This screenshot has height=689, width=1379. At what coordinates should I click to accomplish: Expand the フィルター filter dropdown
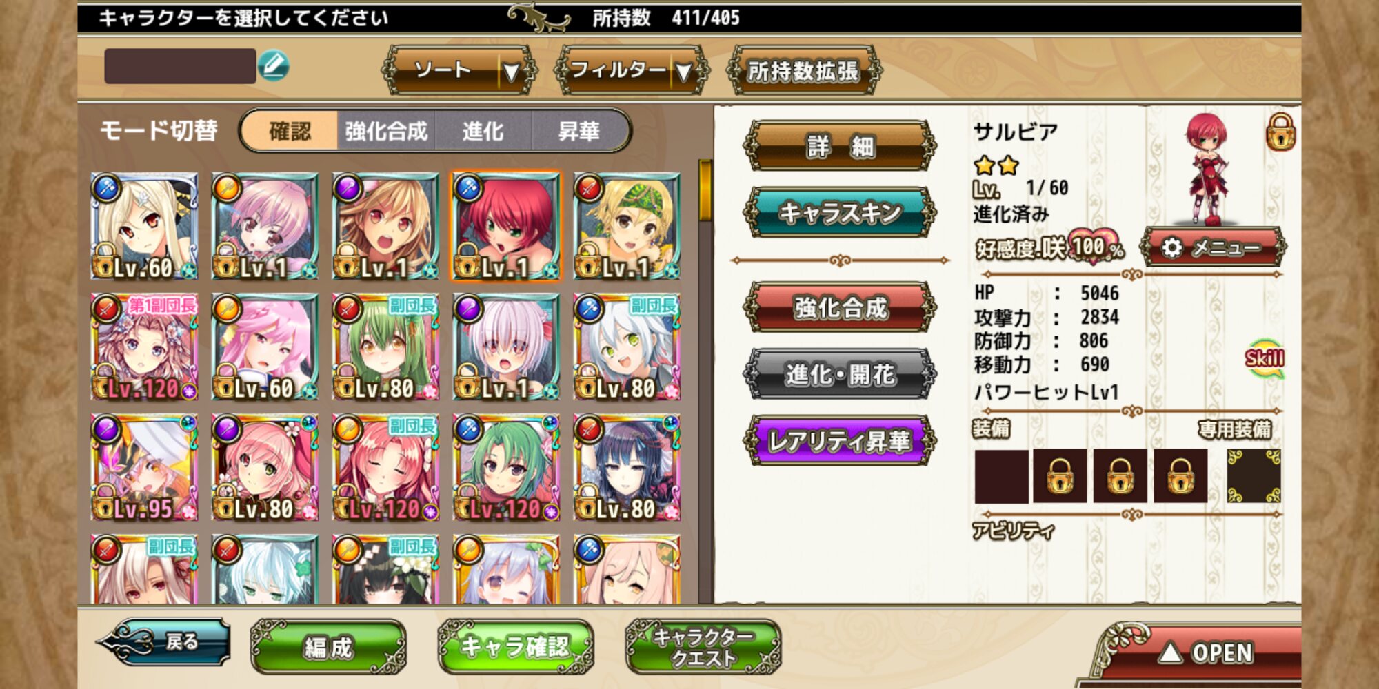632,70
